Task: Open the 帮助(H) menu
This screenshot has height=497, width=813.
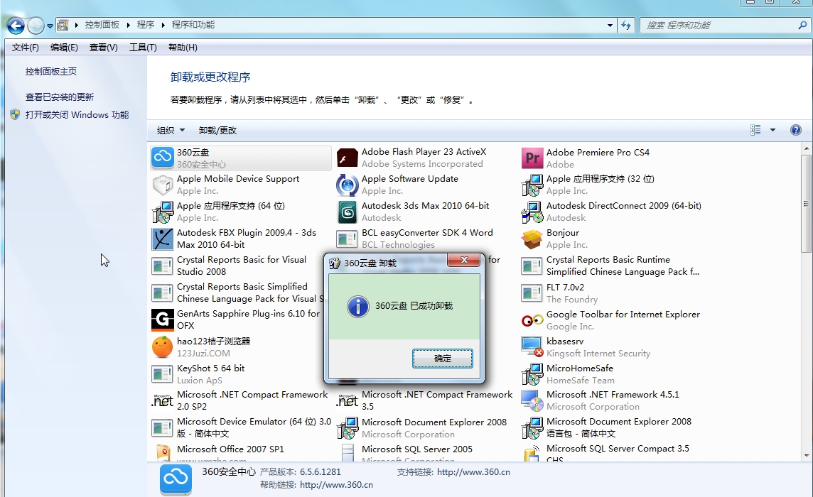Action: coord(183,47)
